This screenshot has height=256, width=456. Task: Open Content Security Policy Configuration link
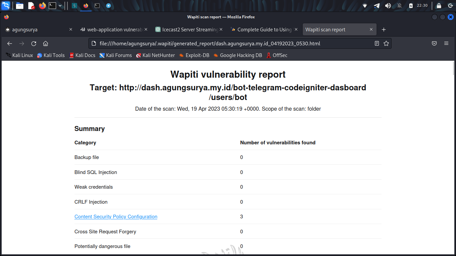click(116, 217)
